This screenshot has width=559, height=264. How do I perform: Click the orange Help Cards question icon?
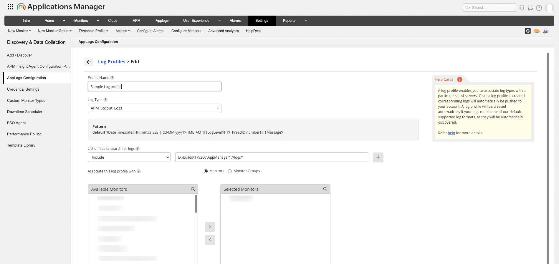pos(460,79)
